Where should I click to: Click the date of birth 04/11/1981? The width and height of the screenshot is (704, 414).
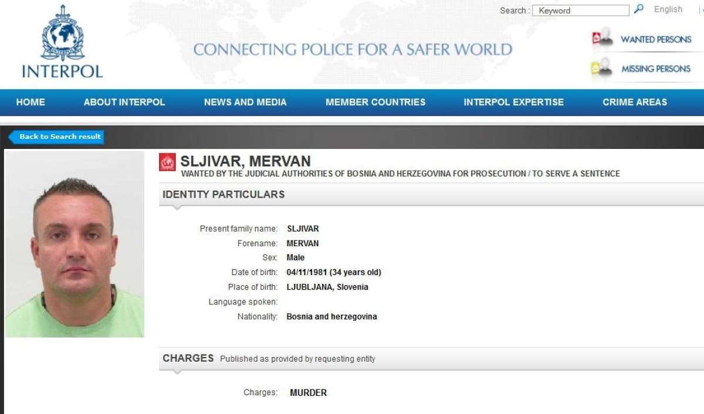307,272
